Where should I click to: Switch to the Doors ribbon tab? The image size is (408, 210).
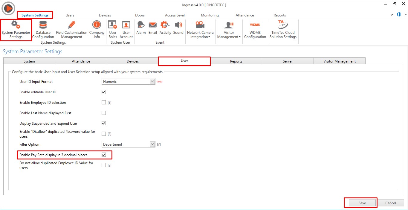click(x=140, y=15)
